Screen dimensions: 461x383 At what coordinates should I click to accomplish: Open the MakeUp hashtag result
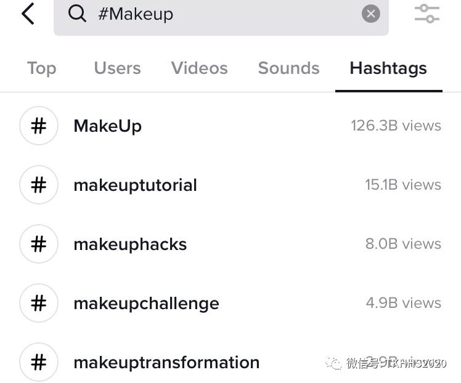108,126
